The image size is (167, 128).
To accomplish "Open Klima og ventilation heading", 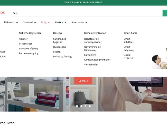I will pos(95,33).
